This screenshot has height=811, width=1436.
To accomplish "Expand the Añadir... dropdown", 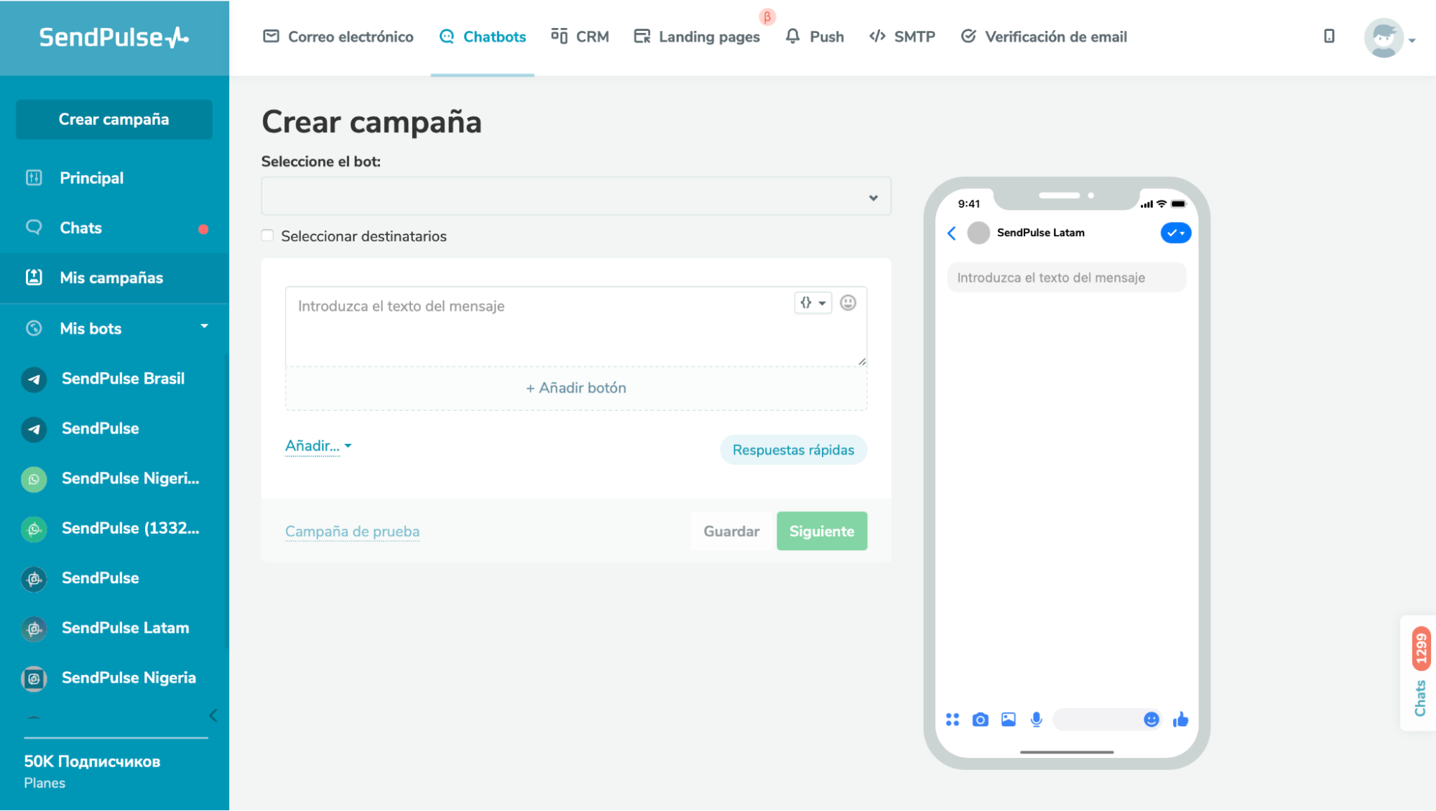I will (318, 446).
